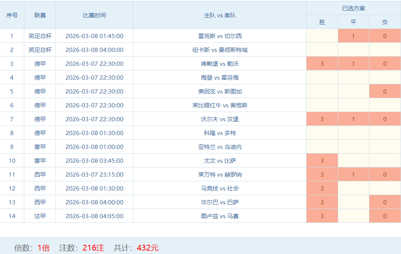Click the 亚特兰 vs 乌迪内 match text
The image size is (401, 254).
(220, 147)
